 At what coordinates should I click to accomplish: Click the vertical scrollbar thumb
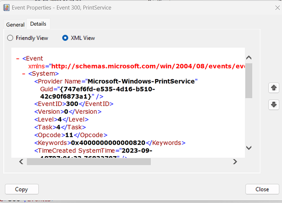(249, 81)
